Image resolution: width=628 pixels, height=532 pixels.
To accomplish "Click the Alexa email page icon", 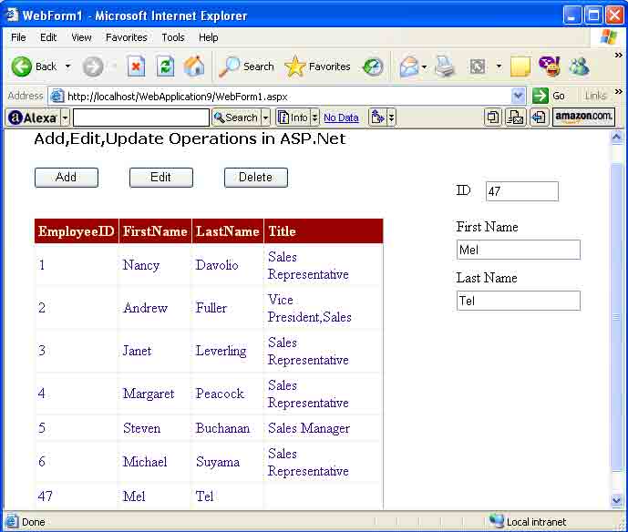I will tap(516, 118).
